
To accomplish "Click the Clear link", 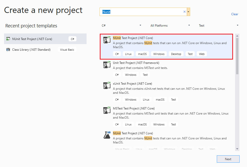I will pos(235,14).
